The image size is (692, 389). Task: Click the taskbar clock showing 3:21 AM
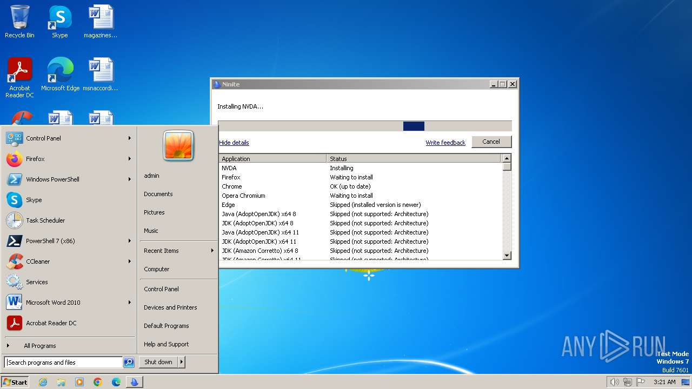pos(664,382)
